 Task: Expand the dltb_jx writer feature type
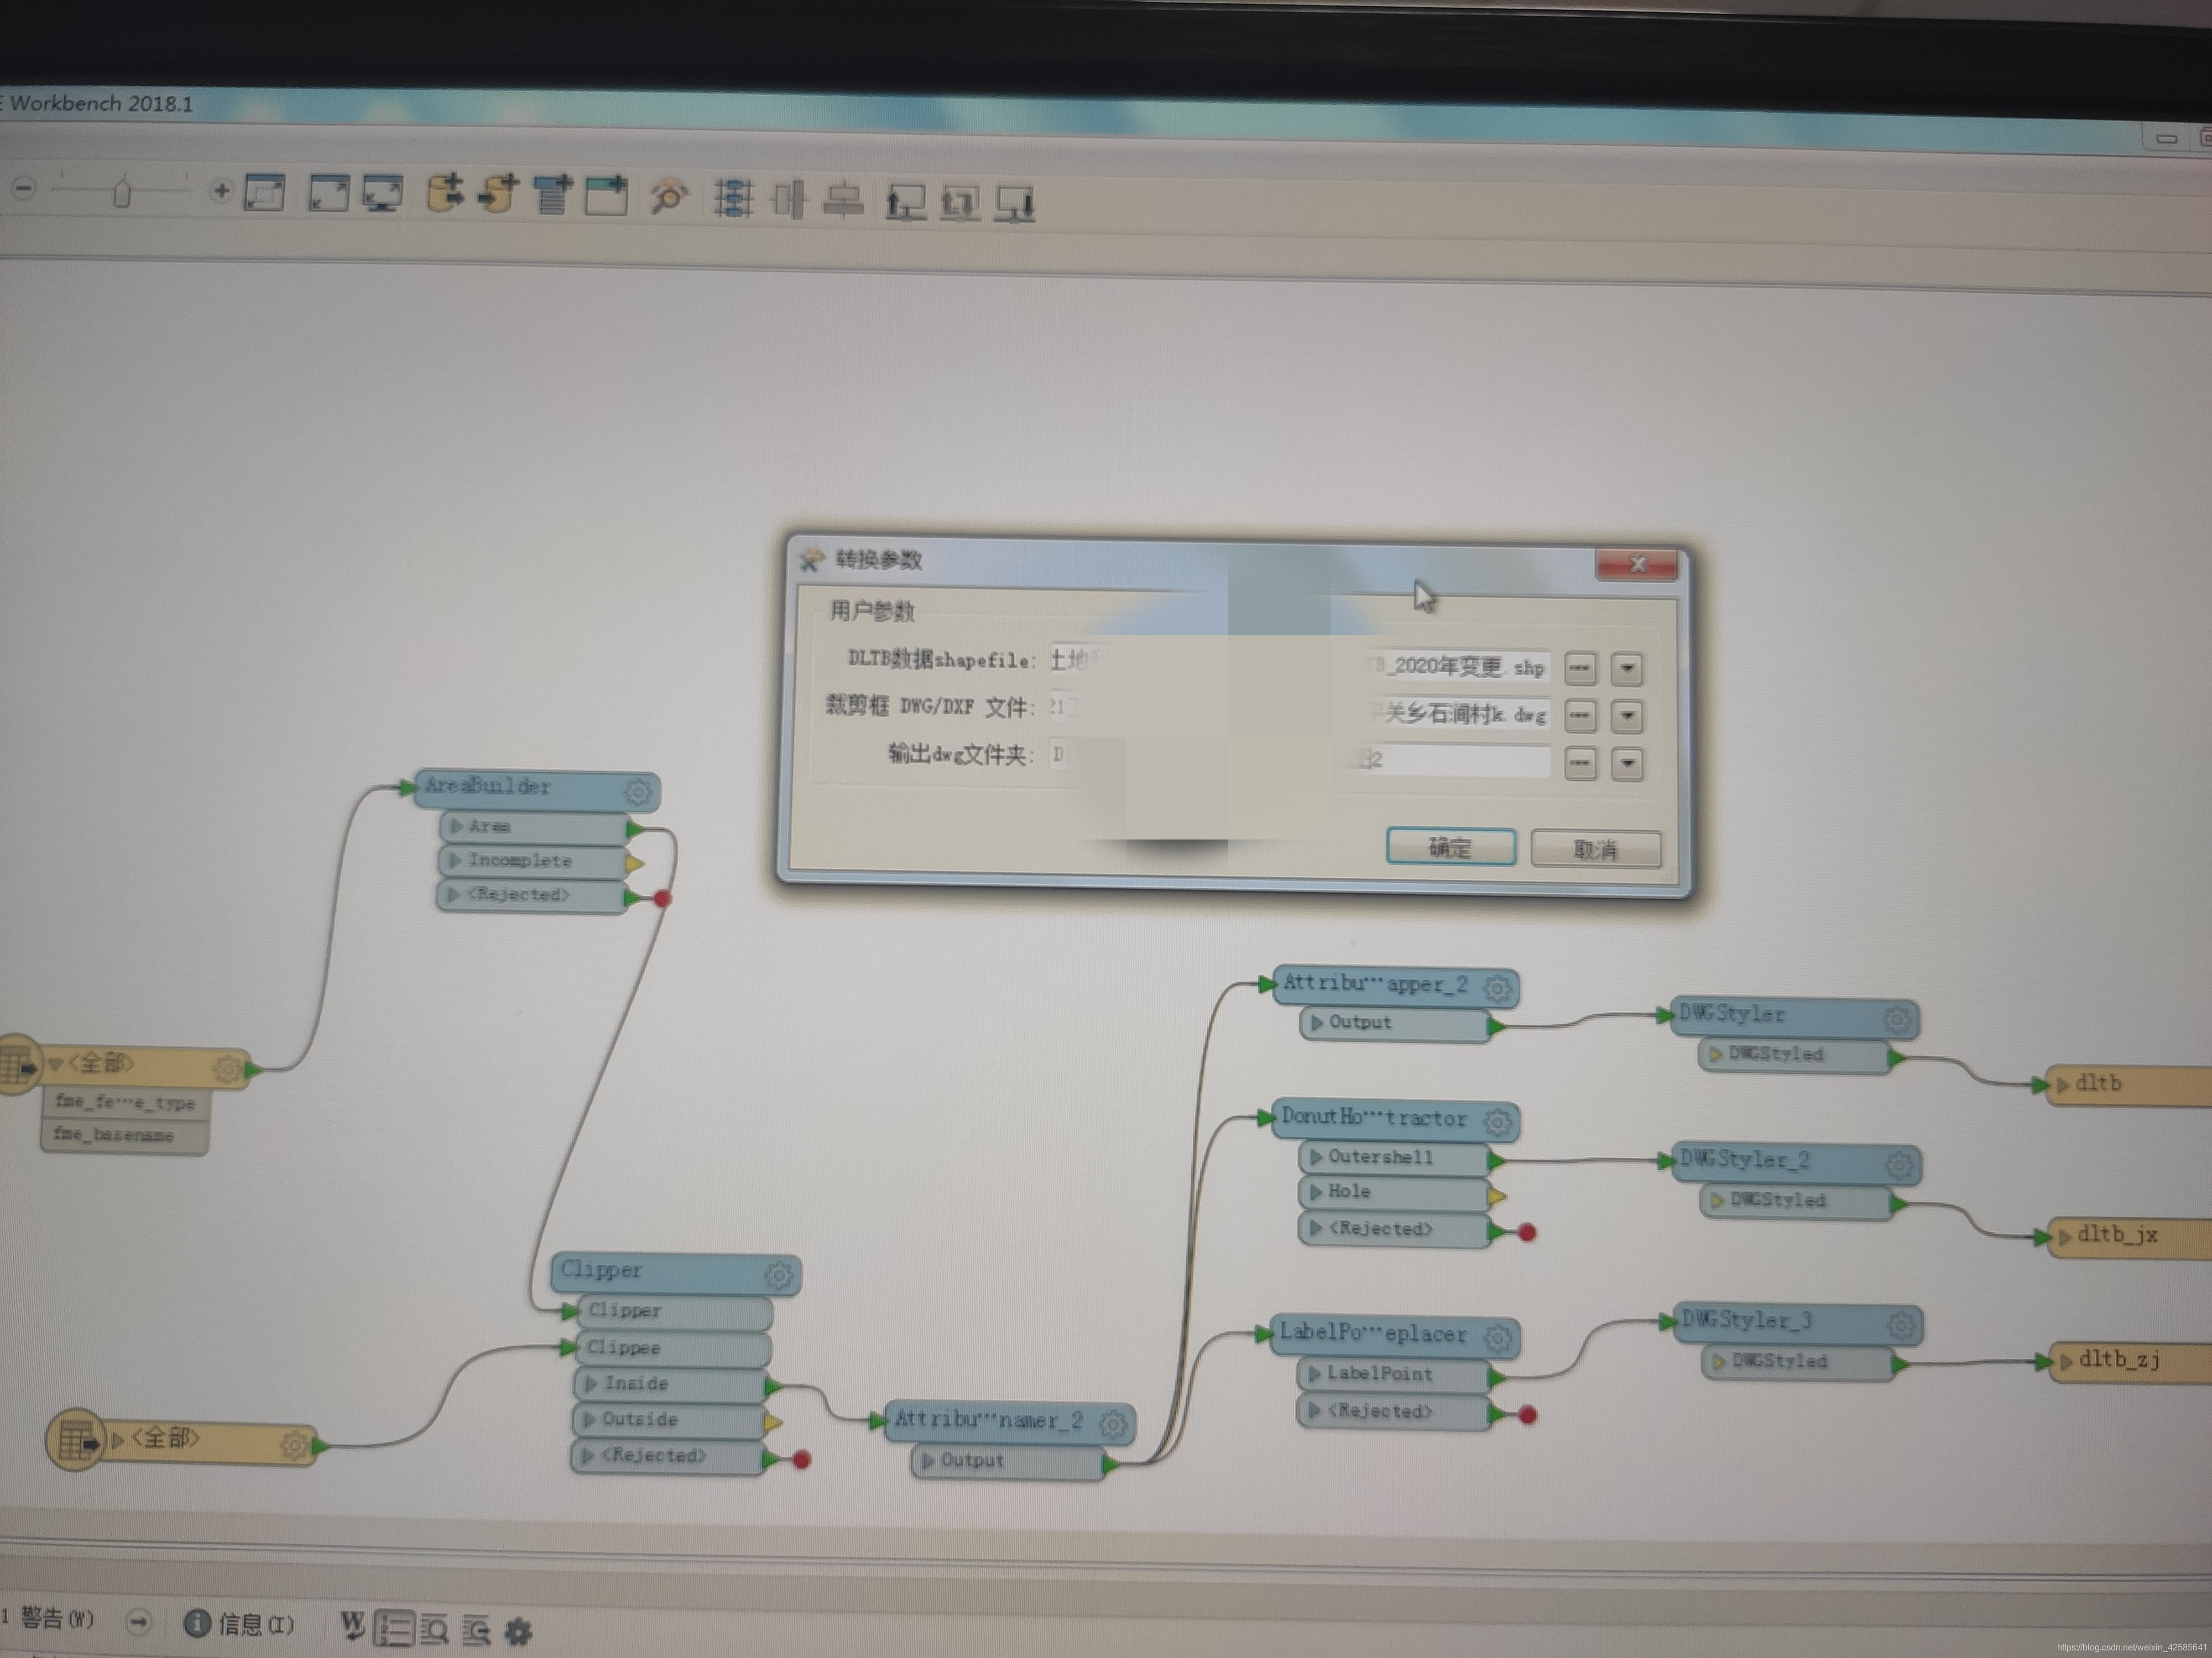(2064, 1237)
